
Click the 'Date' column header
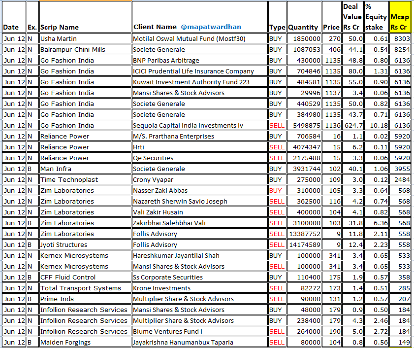(14, 17)
